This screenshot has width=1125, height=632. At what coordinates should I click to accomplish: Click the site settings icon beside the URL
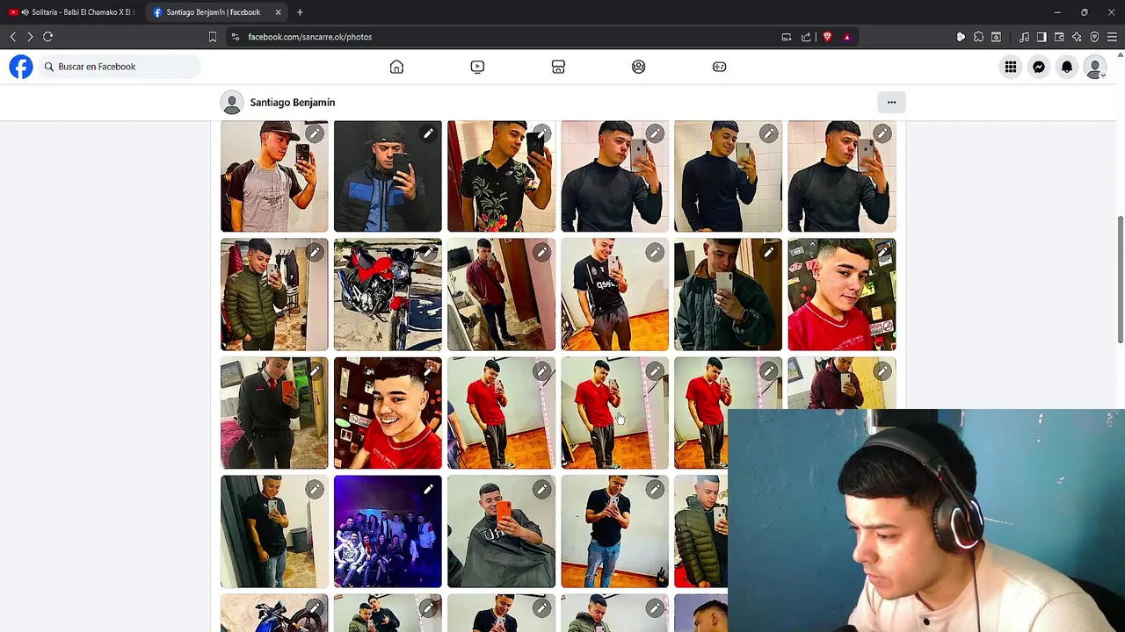pos(235,37)
